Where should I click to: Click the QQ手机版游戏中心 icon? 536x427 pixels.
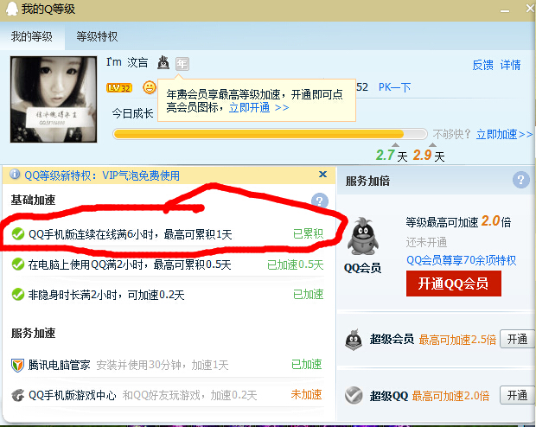pyautogui.click(x=18, y=395)
